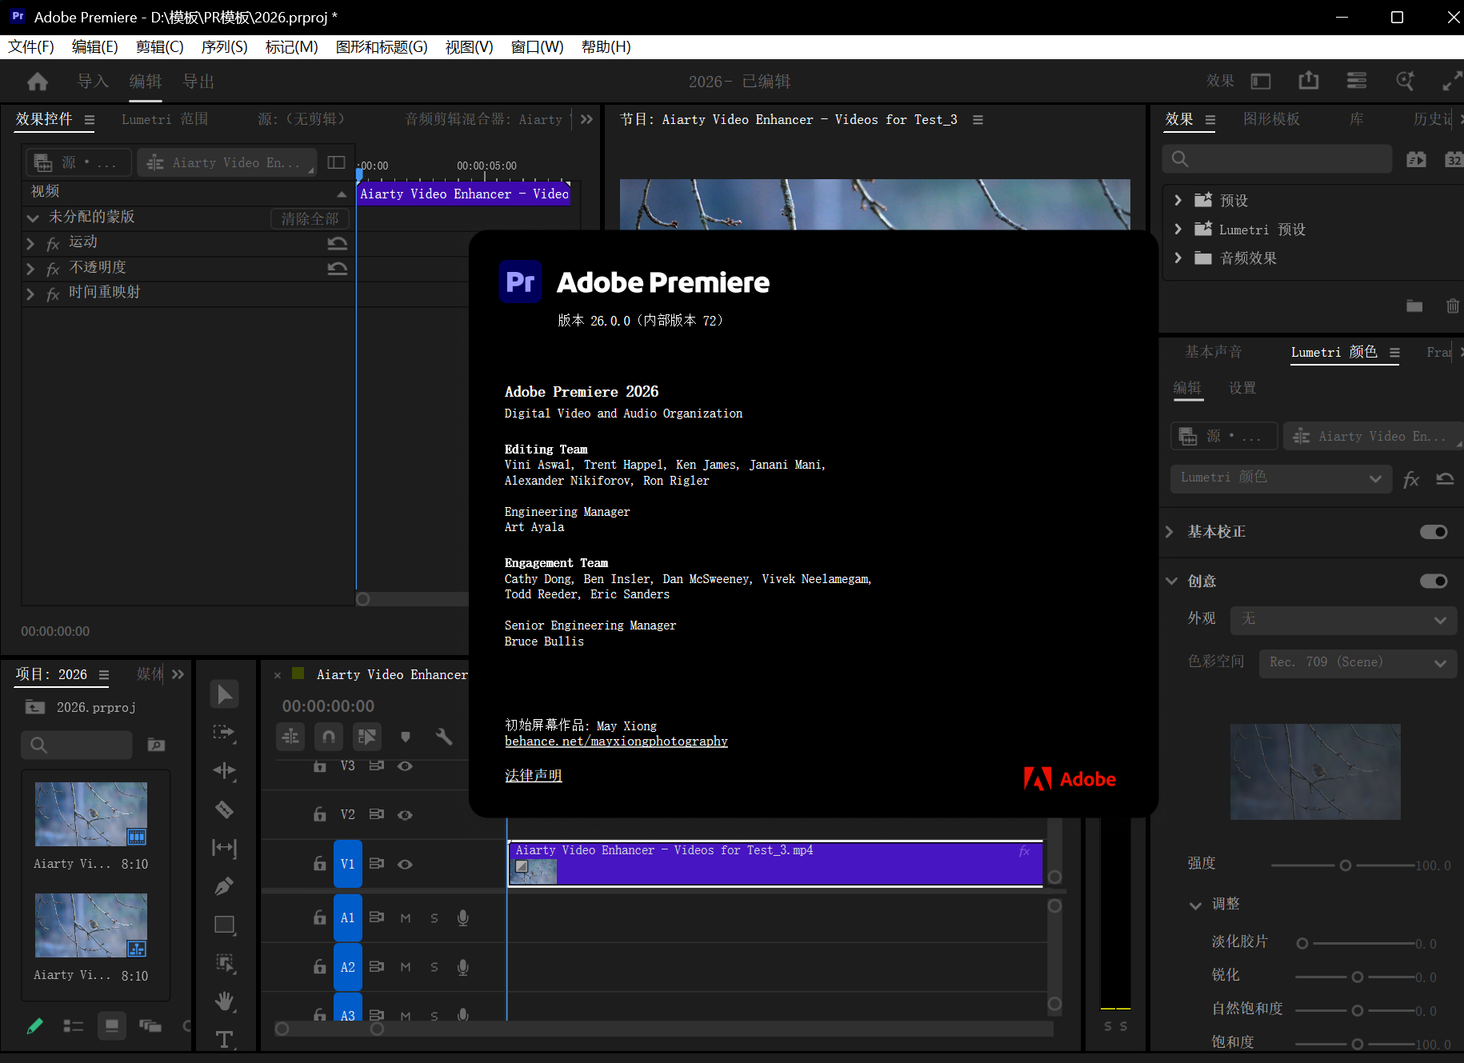Viewport: 1464px width, 1063px height.
Task: Toggle Basic Correction section switch
Action: tap(1434, 532)
